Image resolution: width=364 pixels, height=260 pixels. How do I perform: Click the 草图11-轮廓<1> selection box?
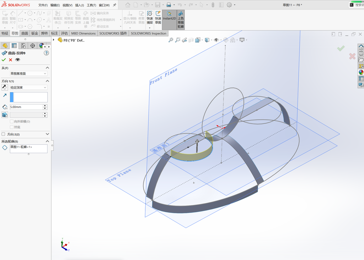[28, 149]
